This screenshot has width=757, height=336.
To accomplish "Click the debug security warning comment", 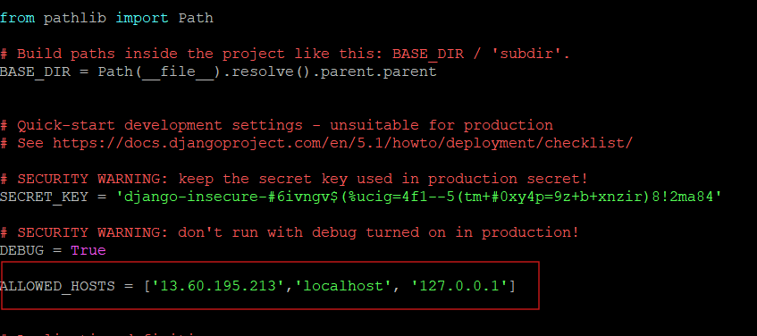I will coord(290,232).
